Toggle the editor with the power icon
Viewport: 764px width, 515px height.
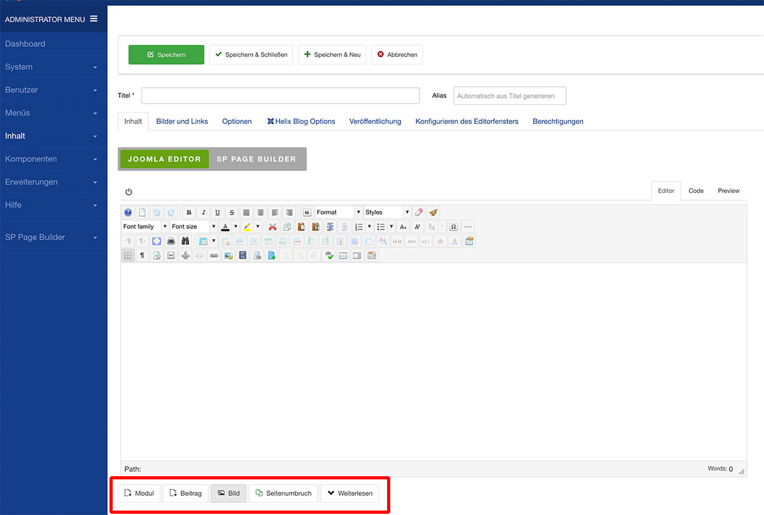(129, 192)
